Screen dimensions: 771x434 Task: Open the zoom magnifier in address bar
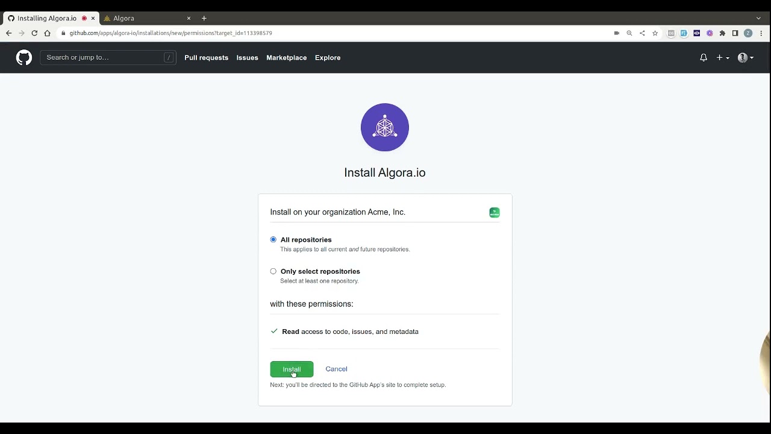pyautogui.click(x=629, y=33)
